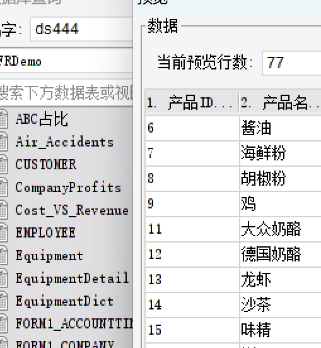Select the EquipmentDict table
The width and height of the screenshot is (321, 348).
[64, 301]
